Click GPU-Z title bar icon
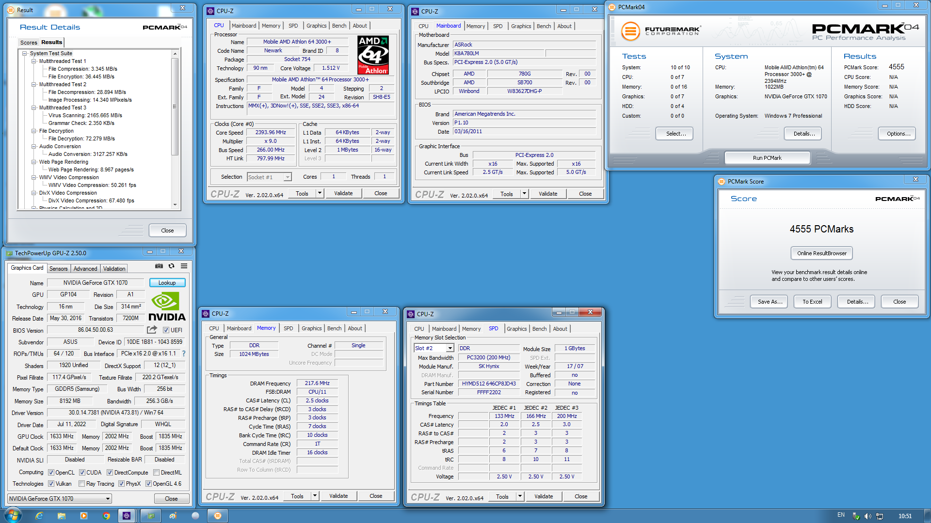This screenshot has width=931, height=523. pos(9,253)
